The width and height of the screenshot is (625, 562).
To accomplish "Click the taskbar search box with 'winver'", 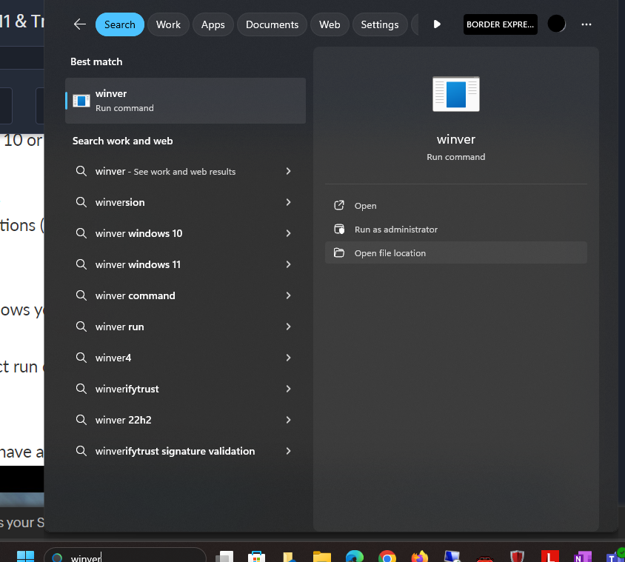I will [124, 556].
